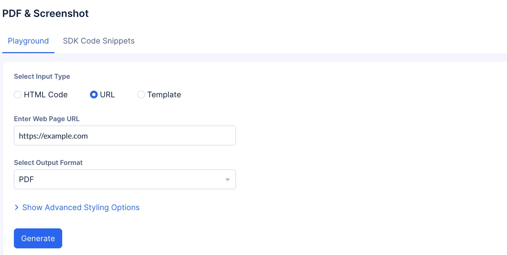Click the Template option label text
Viewport: 507px width, 255px height.
(x=164, y=95)
